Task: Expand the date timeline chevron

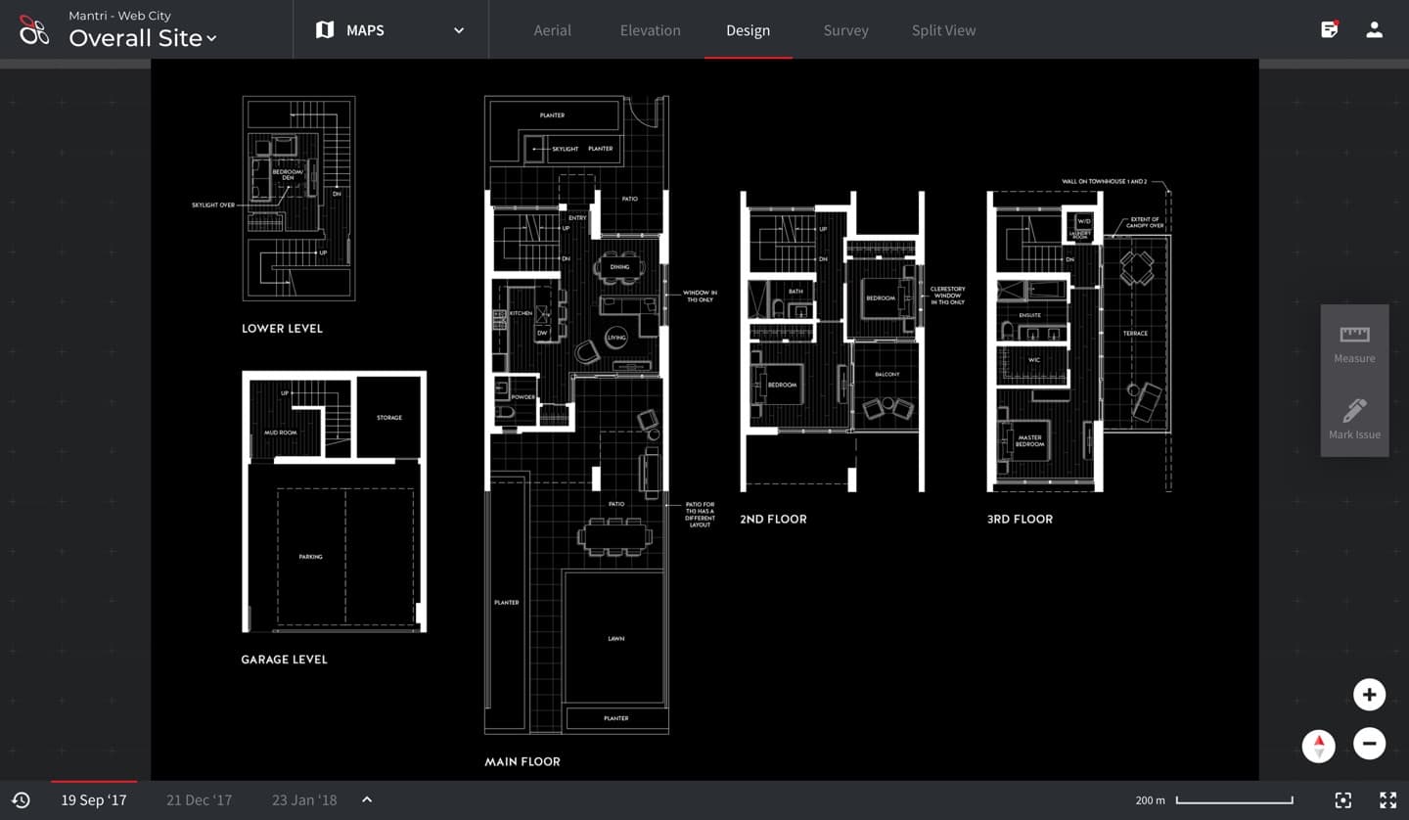Action: click(x=367, y=799)
